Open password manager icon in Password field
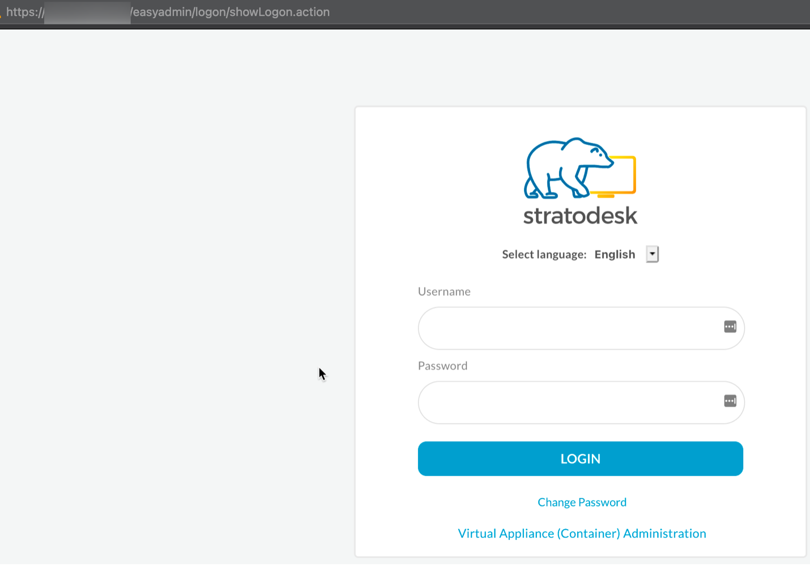The image size is (810, 567). pos(730,401)
